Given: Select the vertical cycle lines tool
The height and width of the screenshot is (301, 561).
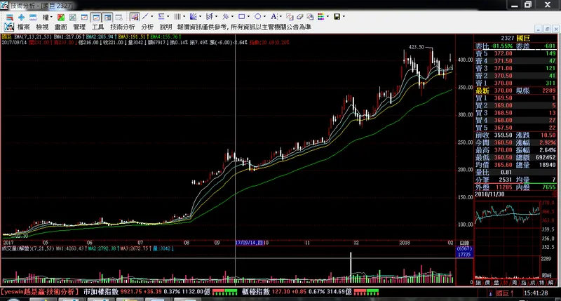Looking at the screenshot, I should click(x=177, y=16).
